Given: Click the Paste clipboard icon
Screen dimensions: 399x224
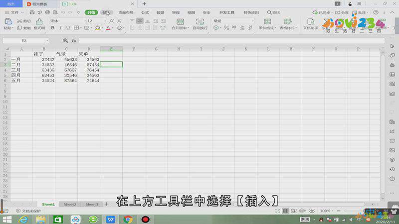Looking at the screenshot, I should 8,21.
